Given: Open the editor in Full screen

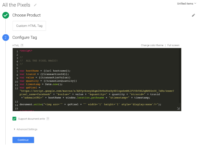Looking at the screenshot, I should coord(173,45).
